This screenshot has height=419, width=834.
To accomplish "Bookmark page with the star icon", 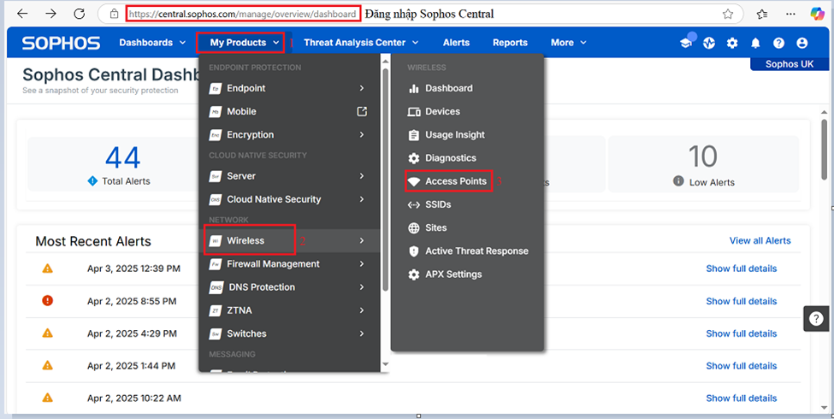I will pyautogui.click(x=728, y=14).
